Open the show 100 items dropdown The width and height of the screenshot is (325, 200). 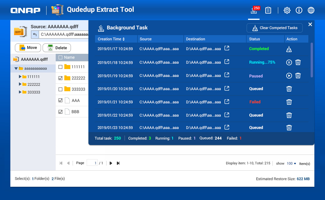tap(291, 163)
